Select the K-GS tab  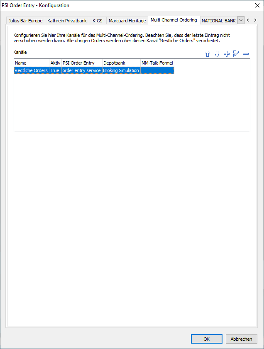(98, 21)
